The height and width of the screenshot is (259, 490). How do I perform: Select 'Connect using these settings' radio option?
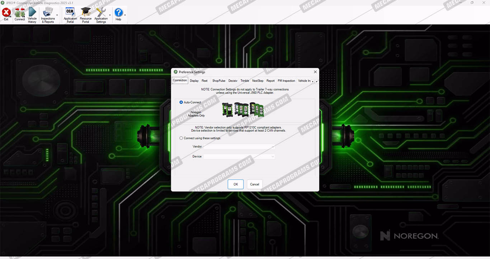pyautogui.click(x=181, y=138)
